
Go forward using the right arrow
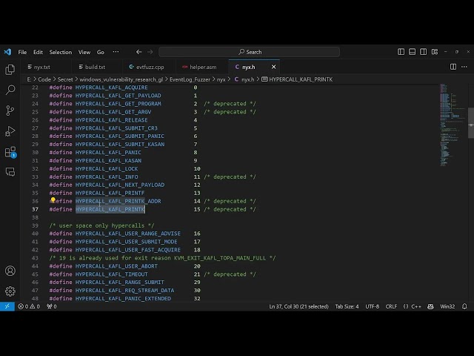(x=150, y=52)
